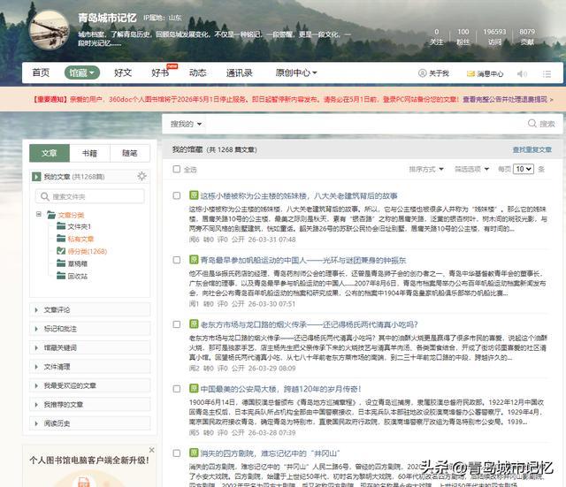The width and height of the screenshot is (566, 487).
Task: Click the 原 badge of 四方剧院 article
Action: click(x=194, y=453)
